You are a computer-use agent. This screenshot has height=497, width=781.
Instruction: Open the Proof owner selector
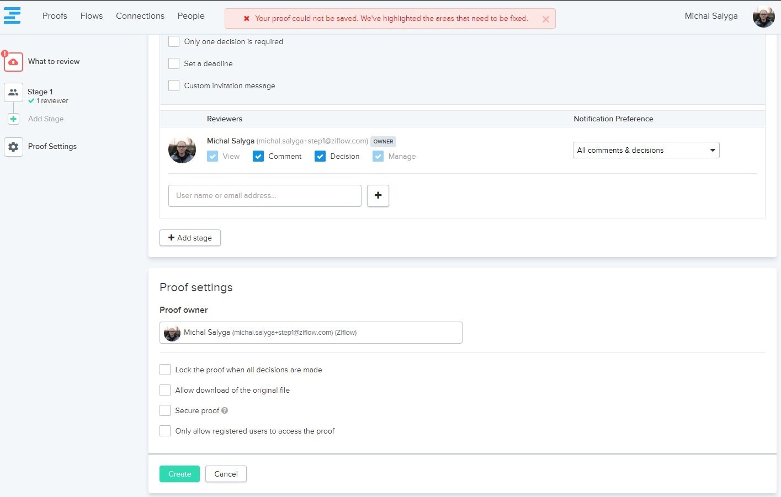[x=311, y=333]
